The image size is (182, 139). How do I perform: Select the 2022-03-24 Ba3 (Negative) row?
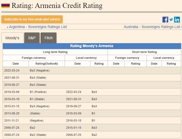(40, 70)
